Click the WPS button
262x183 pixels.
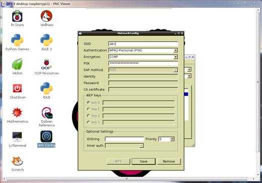coord(118,161)
